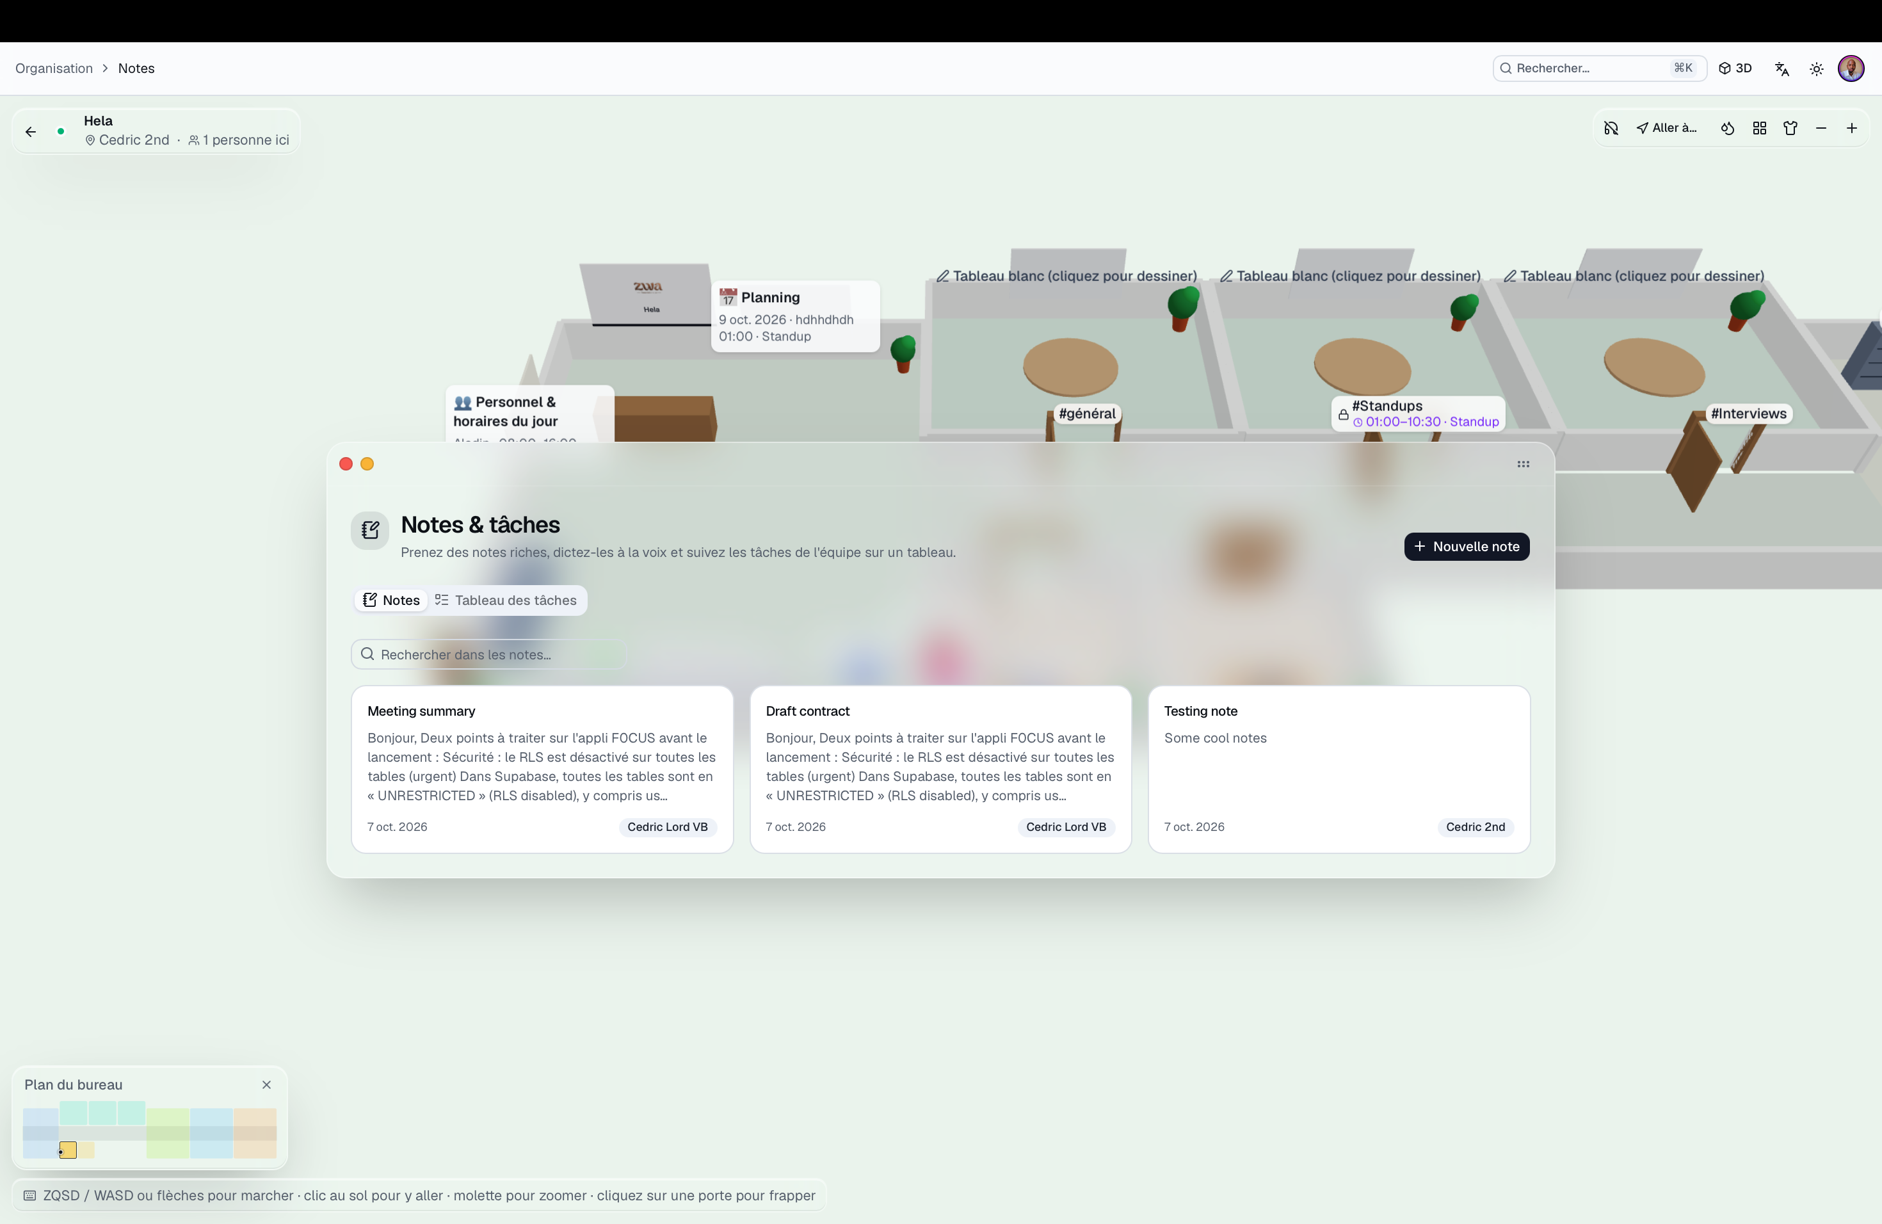Viewport: 1882px width, 1224px height.
Task: Click the Notes breadcrumb item
Action: pos(136,68)
